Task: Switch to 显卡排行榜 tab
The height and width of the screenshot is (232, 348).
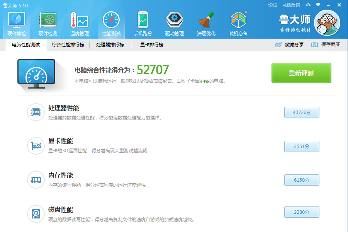Action: [151, 45]
